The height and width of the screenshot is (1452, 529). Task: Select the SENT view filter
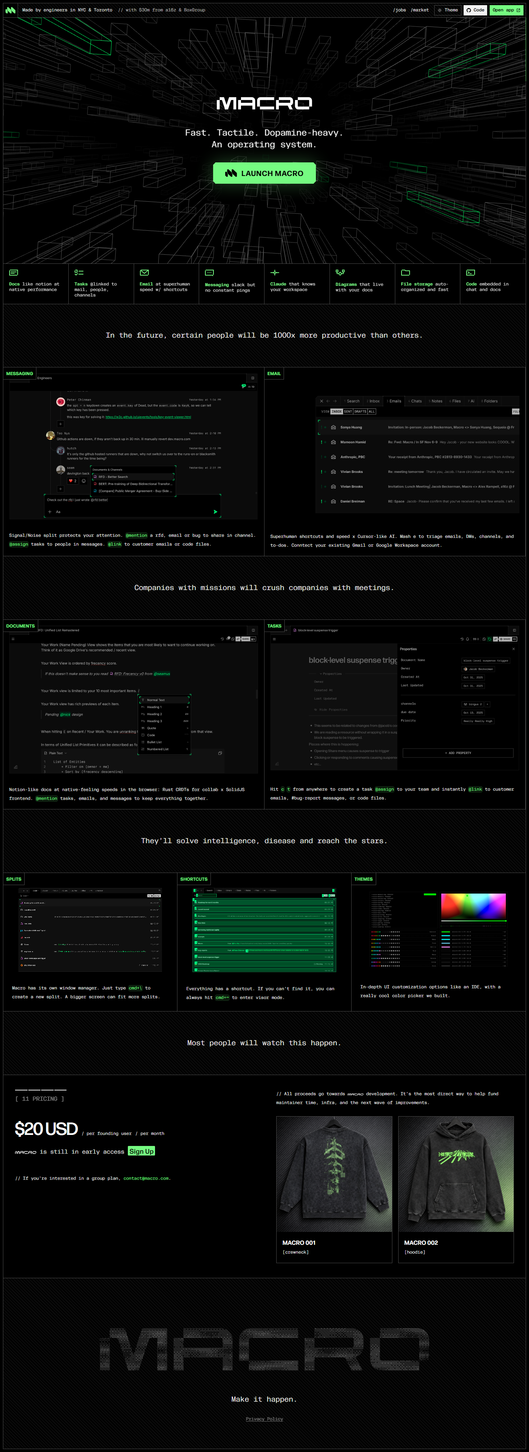pos(348,411)
